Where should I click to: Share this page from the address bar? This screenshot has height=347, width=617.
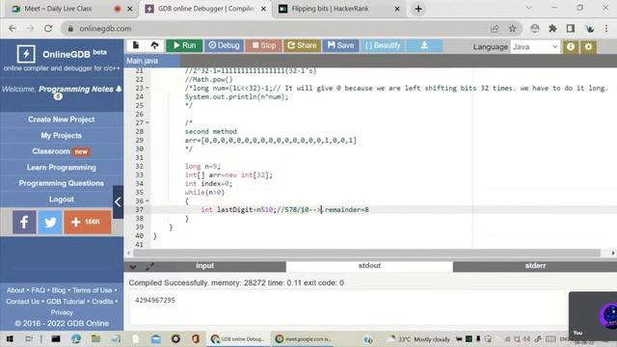[x=495, y=28]
